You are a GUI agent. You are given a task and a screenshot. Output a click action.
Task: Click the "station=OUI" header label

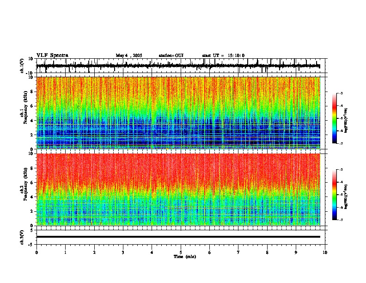pos(171,55)
